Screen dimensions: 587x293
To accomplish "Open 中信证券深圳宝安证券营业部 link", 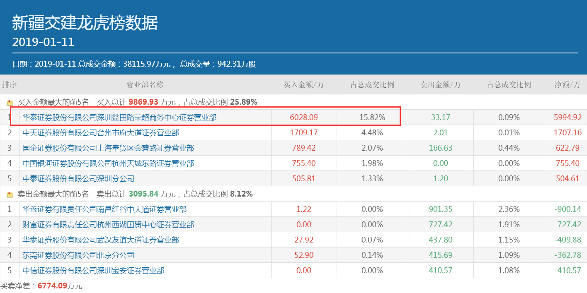I will click(93, 271).
